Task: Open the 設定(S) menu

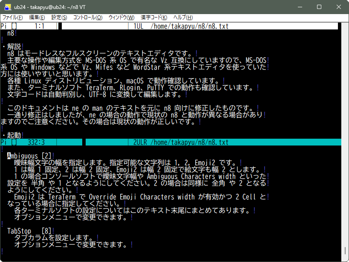Action: 59,17
